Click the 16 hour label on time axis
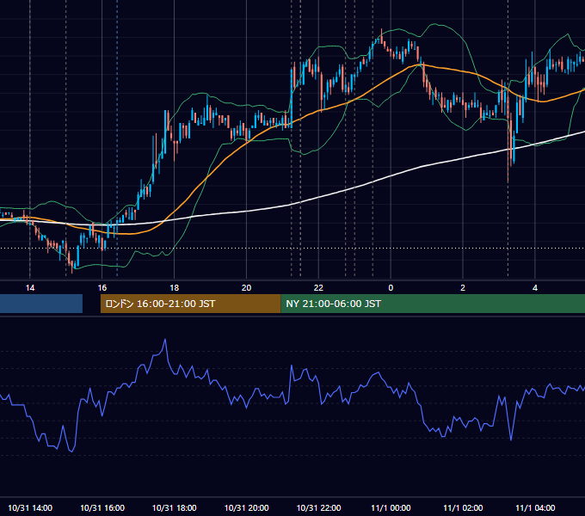The image size is (585, 516). (x=102, y=288)
